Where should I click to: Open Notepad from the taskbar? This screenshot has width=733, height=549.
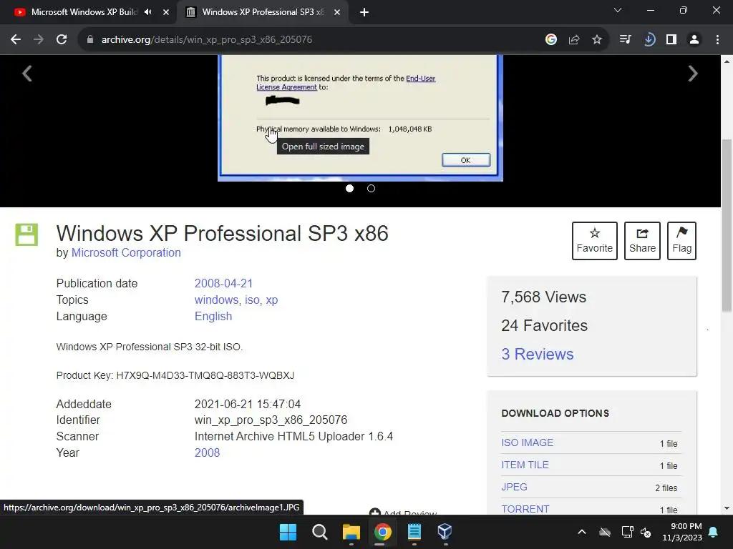coord(414,532)
